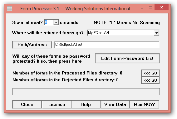Open the License information
The image size is (177, 119).
(x=57, y=104)
